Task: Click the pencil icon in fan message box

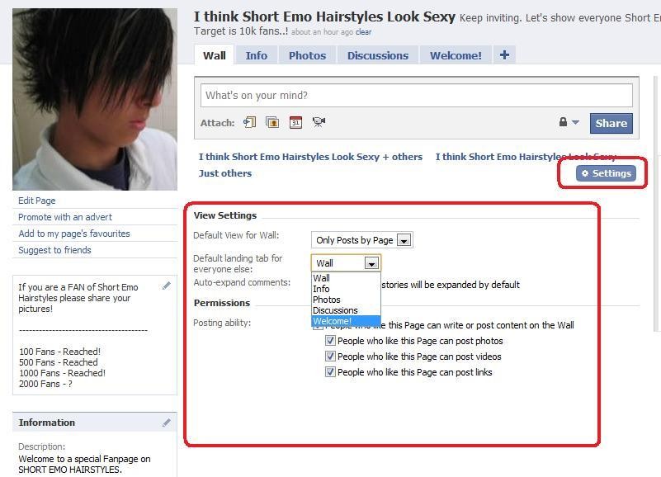Action: point(167,286)
